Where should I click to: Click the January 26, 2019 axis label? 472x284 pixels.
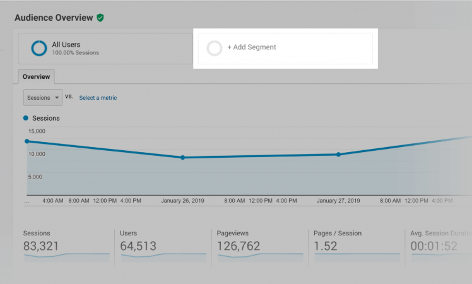point(183,201)
